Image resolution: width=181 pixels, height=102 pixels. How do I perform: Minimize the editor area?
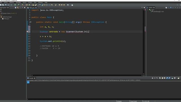click(142, 7)
